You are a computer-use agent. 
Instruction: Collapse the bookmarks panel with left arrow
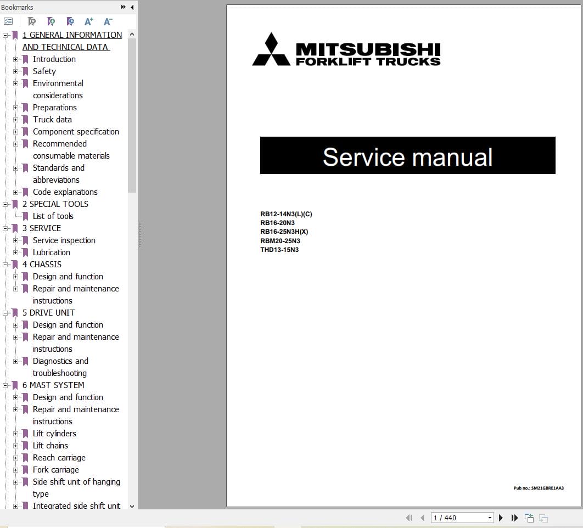click(x=132, y=7)
